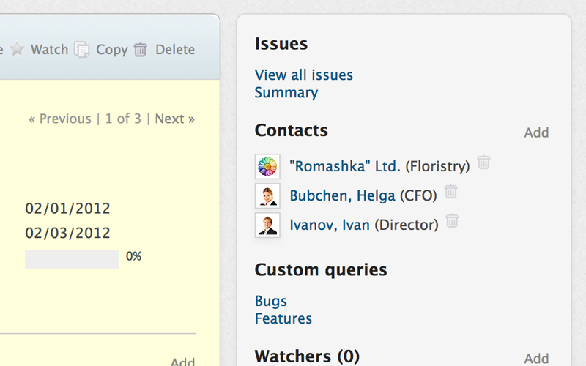Open View all issues link
Viewport: 586px width, 366px height.
tap(303, 75)
